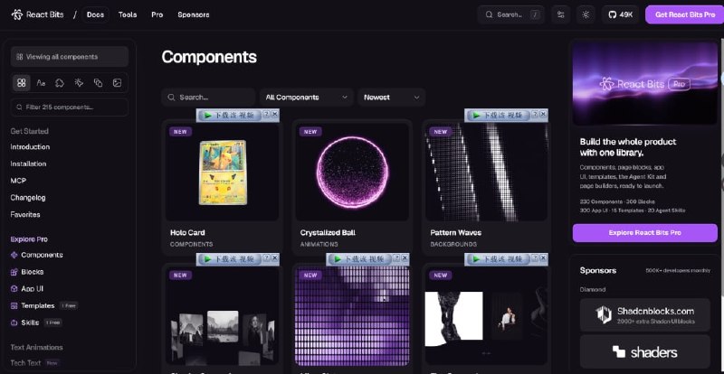Click the React Bits logo icon
The image size is (724, 374).
coord(17,14)
